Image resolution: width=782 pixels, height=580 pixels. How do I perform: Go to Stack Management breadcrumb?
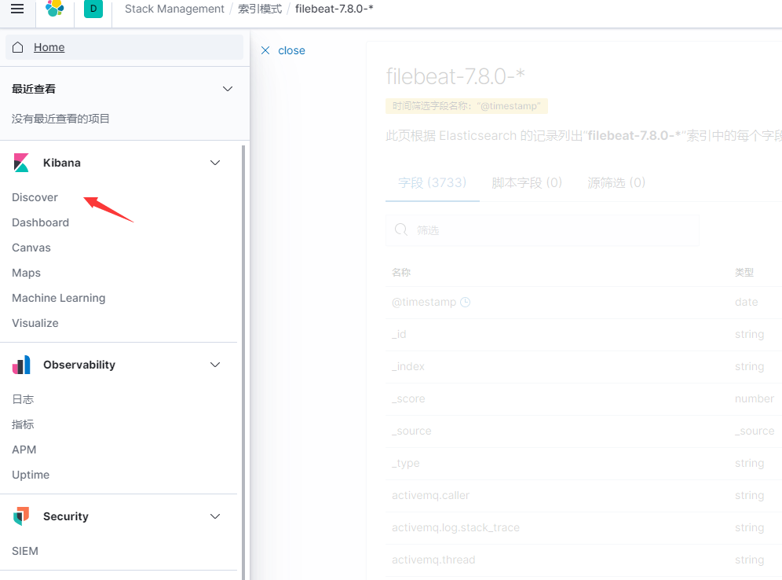click(x=174, y=9)
